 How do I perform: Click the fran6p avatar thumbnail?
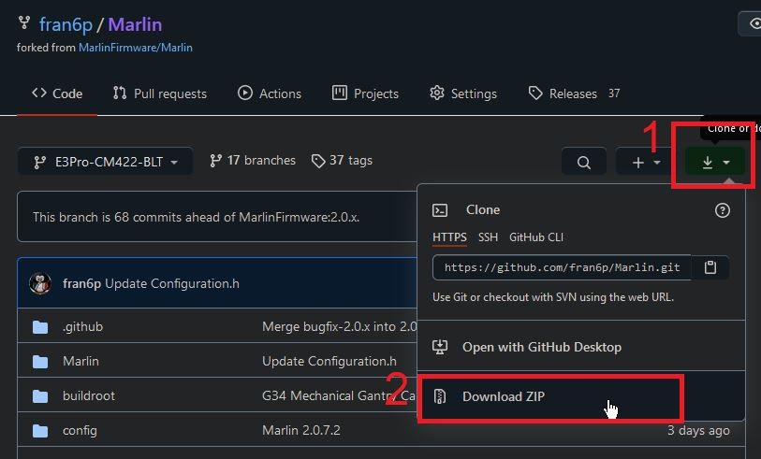(x=39, y=283)
